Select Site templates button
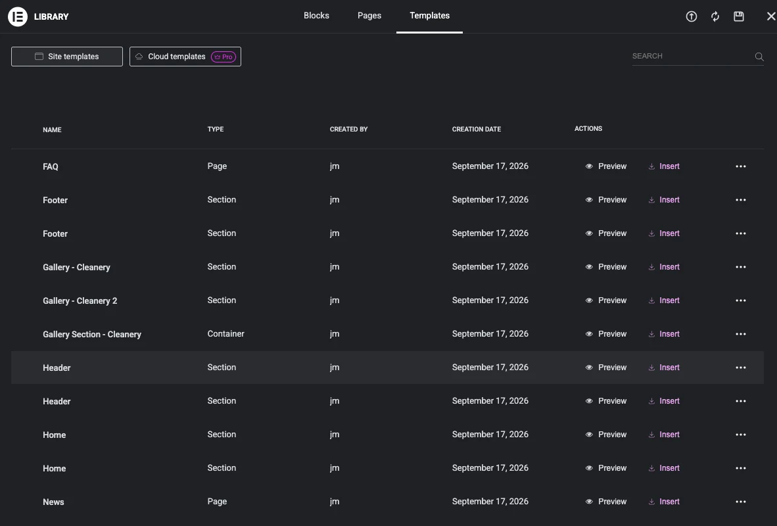 click(x=67, y=57)
